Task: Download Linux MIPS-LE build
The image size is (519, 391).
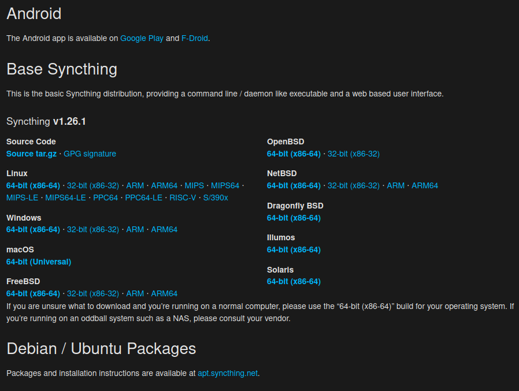Action: click(22, 198)
